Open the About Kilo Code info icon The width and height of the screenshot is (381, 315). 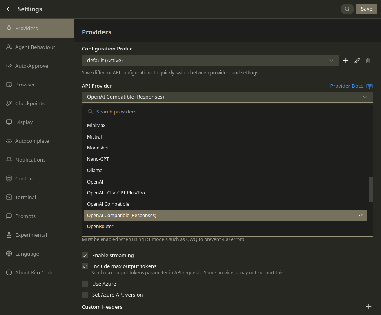coord(9,272)
